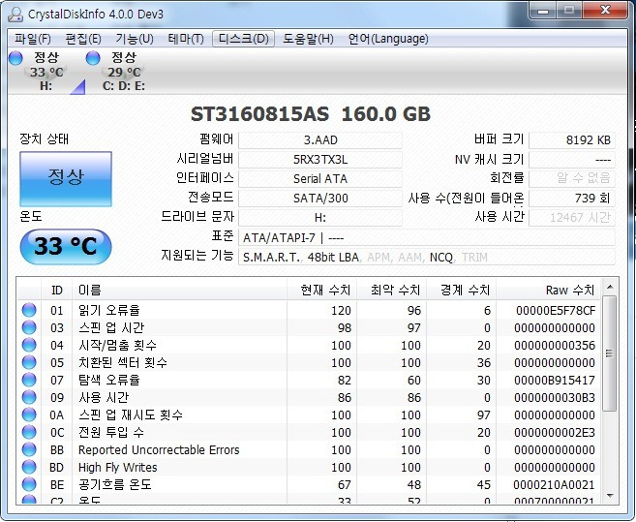
Task: Click the status orb for 공기흐름 온도
Action: tap(29, 484)
